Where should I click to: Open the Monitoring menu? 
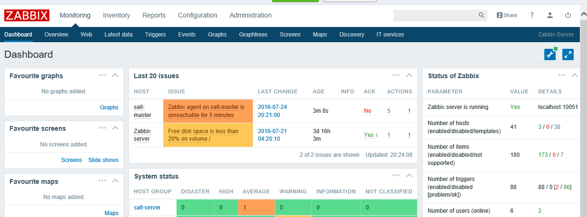[x=75, y=15]
